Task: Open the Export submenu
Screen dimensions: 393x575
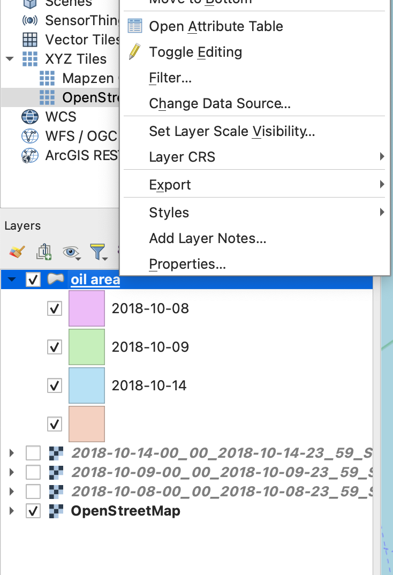Action: tap(170, 185)
